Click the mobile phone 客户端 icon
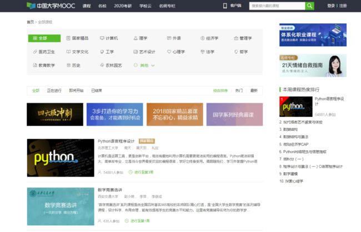 [225, 6]
